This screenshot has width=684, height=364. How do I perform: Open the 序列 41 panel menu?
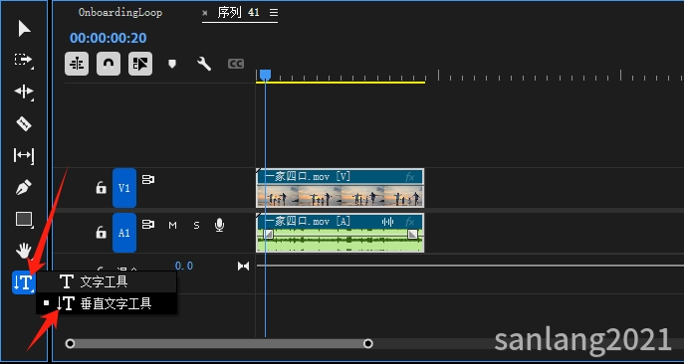point(274,13)
